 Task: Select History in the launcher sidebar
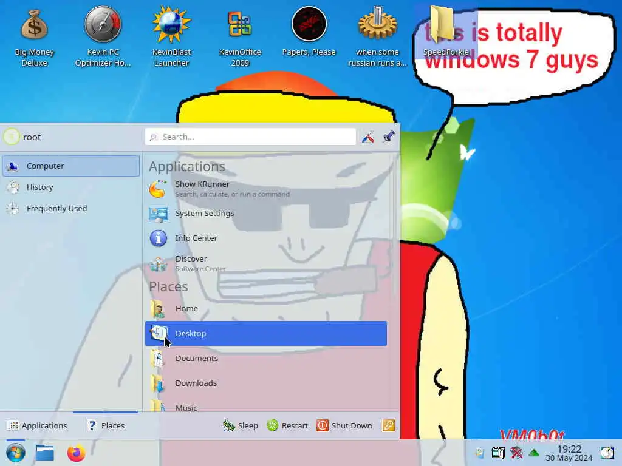(x=71, y=187)
